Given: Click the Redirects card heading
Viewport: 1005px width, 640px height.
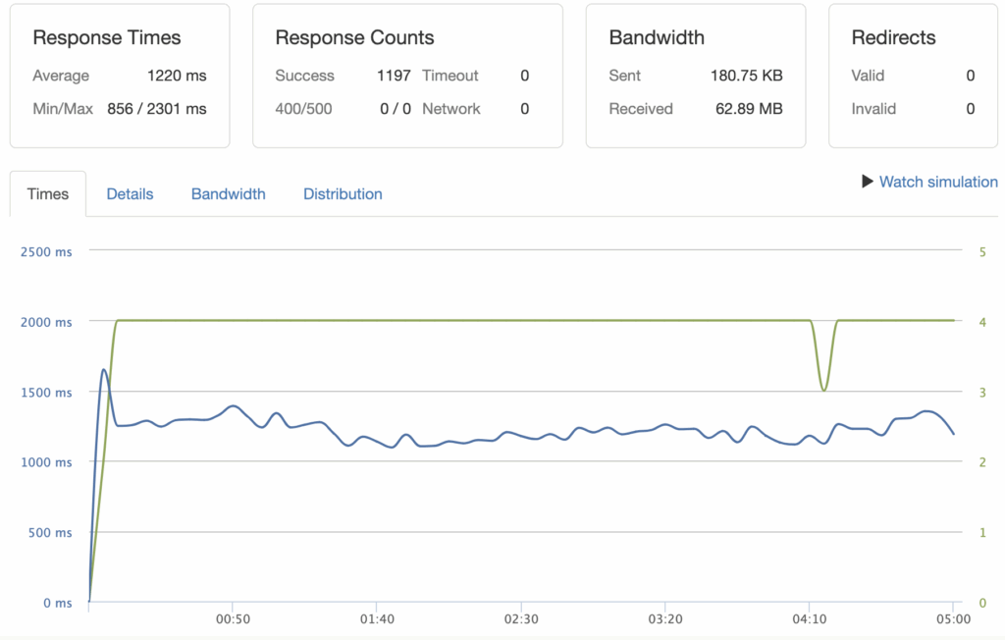Looking at the screenshot, I should click(893, 38).
